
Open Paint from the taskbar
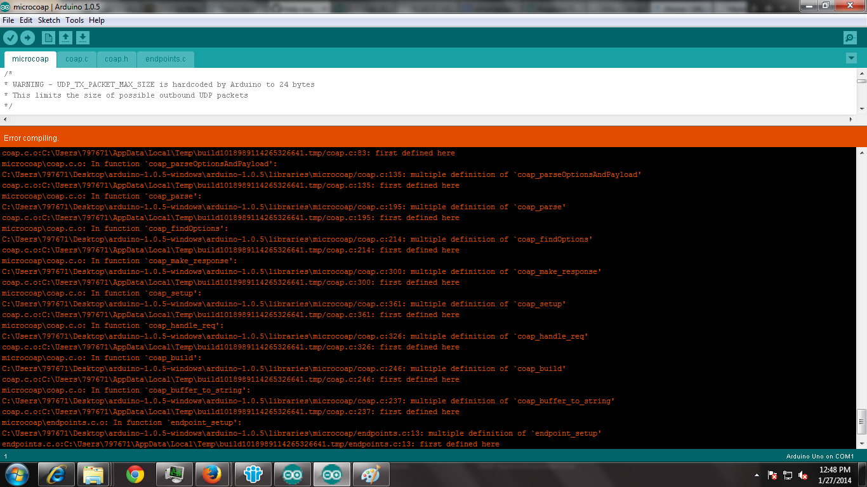point(370,474)
